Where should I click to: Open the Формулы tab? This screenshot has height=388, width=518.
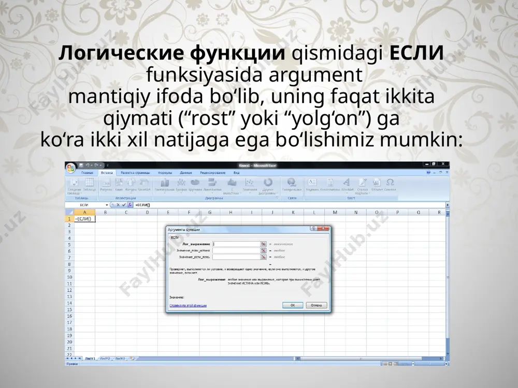click(x=165, y=173)
